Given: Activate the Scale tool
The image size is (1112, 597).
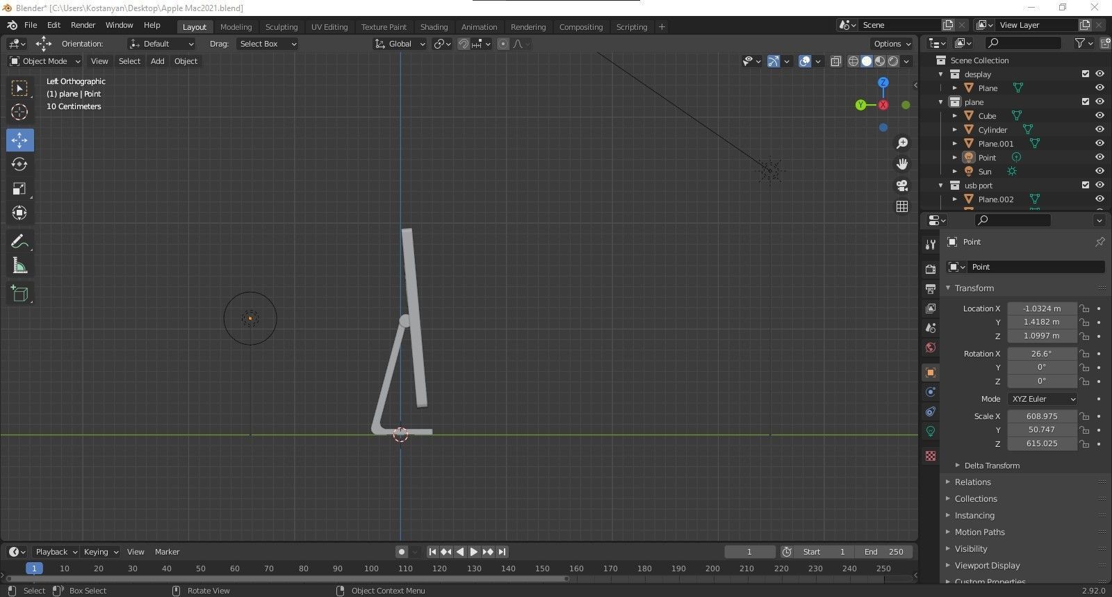Looking at the screenshot, I should coord(19,188).
